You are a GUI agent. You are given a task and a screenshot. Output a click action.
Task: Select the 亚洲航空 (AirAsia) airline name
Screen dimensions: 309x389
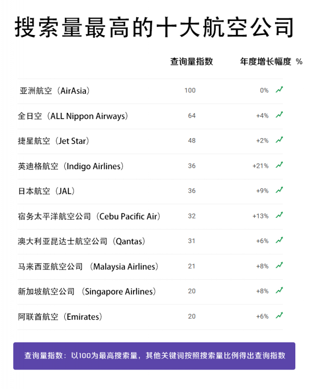click(55, 91)
